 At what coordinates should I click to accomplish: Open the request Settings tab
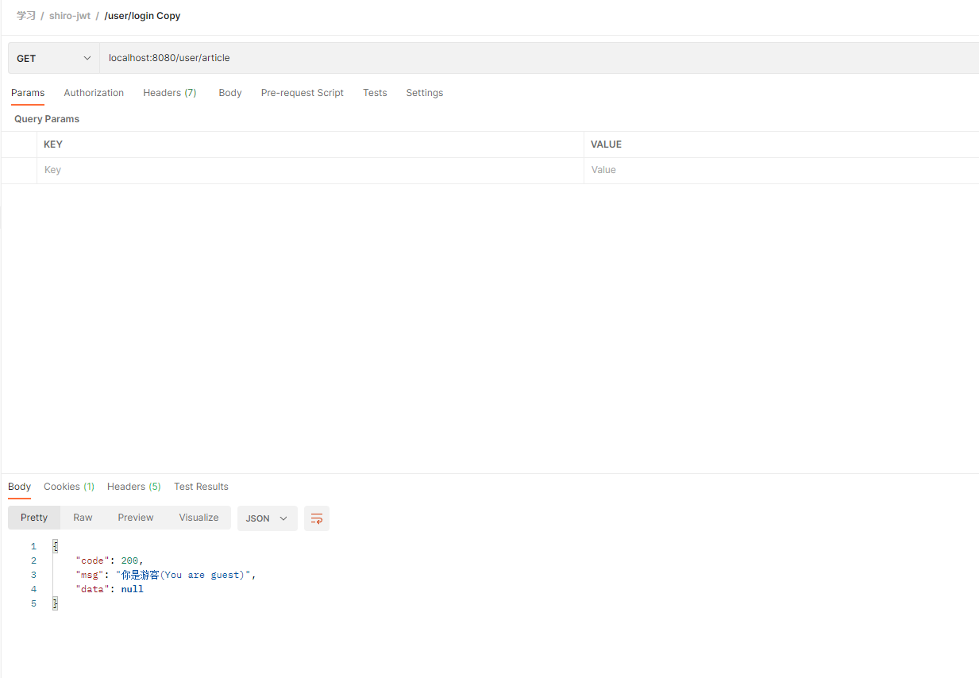[x=424, y=93]
